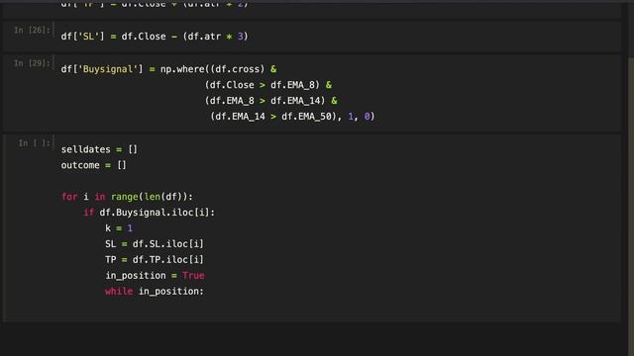
Task: Click the in_position = True line
Action: coord(155,276)
